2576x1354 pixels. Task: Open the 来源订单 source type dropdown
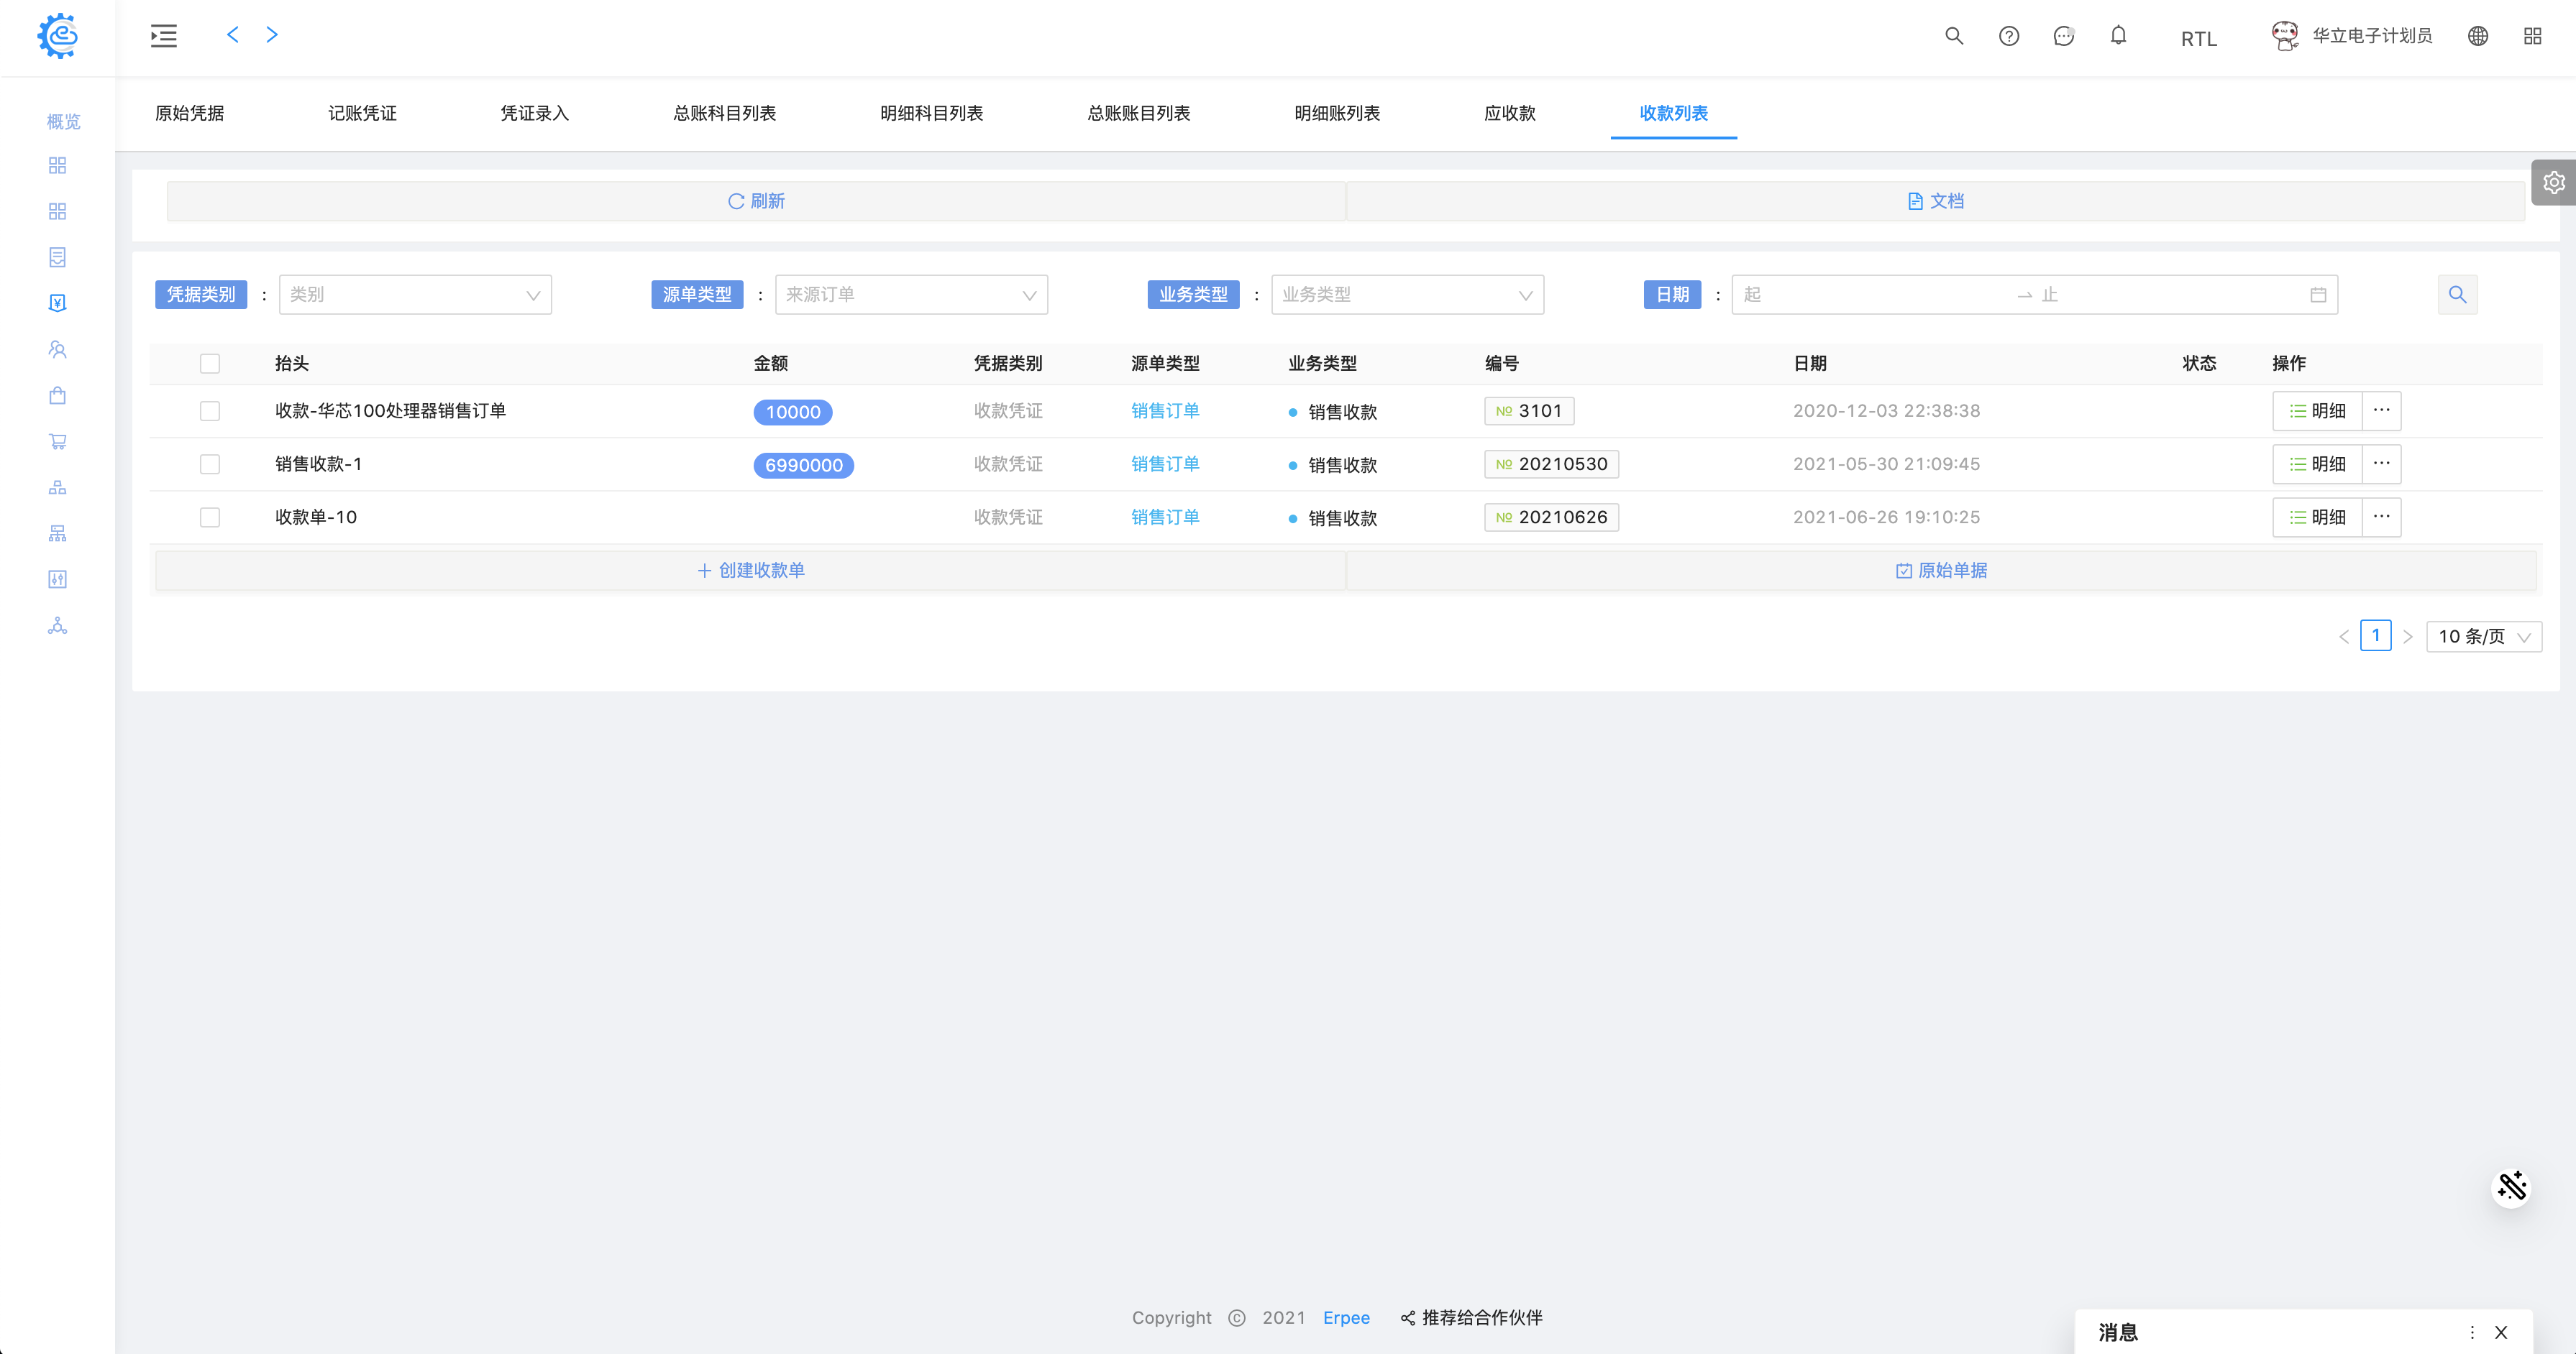(x=910, y=295)
